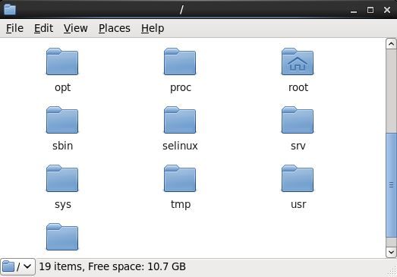Select the srv folder icon

click(x=298, y=120)
